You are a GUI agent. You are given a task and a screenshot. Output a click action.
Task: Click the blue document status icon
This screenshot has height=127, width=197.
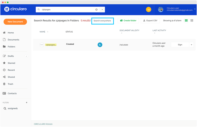coord(100,45)
